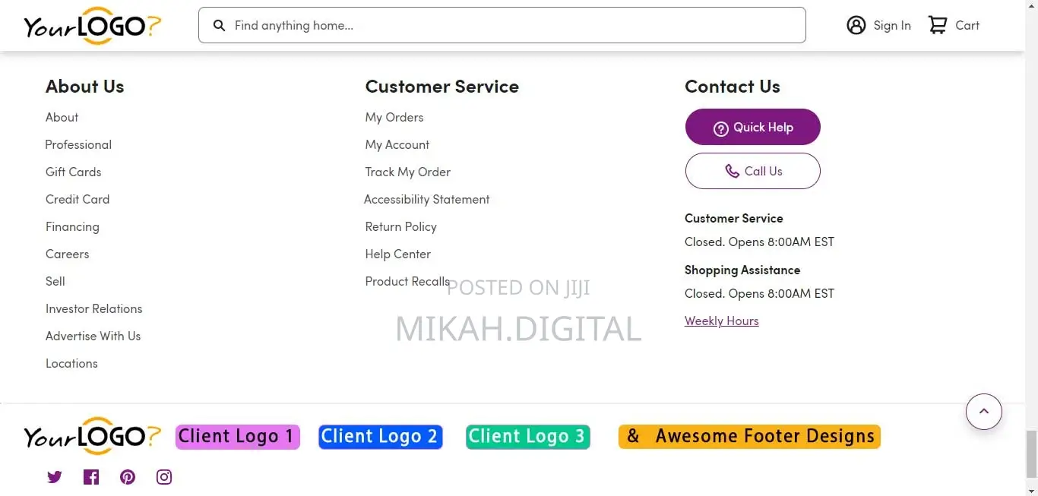This screenshot has height=496, width=1038.
Task: Click the search magnifier icon
Action: pos(220,25)
